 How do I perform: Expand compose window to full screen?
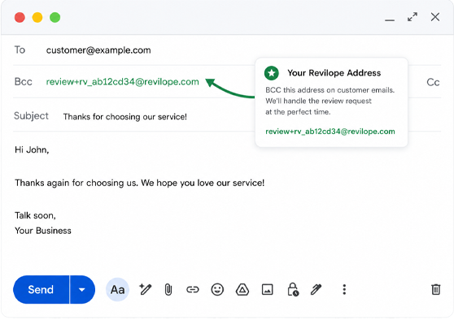coord(413,17)
